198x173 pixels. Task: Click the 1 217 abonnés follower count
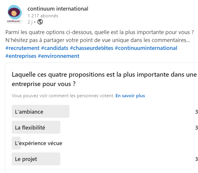tap(43, 16)
